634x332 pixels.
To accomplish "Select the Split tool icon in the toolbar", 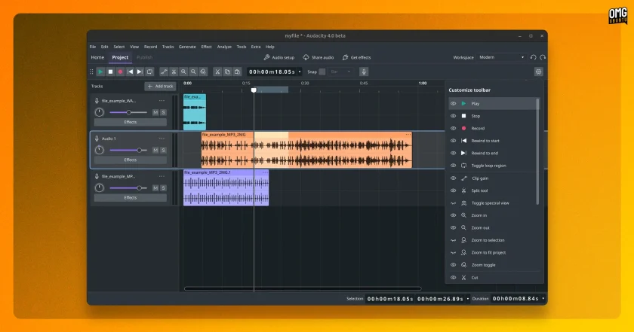I will [174, 72].
